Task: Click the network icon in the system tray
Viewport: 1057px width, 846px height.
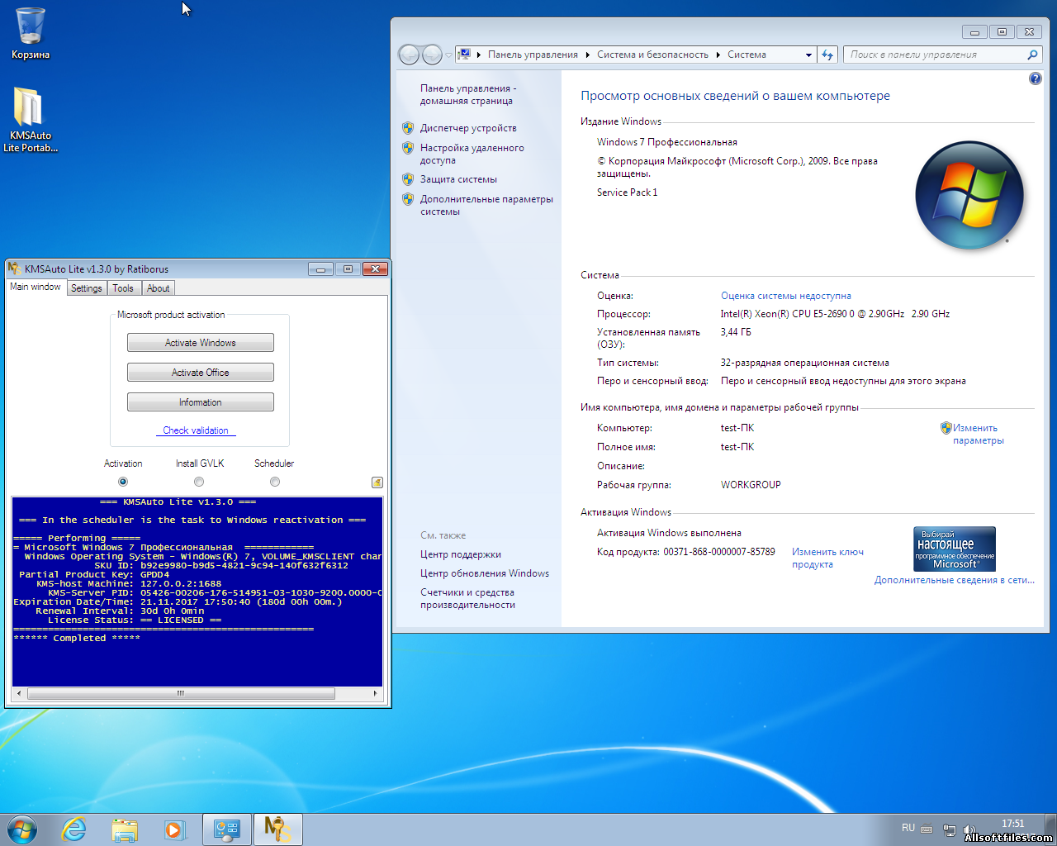Action: (950, 829)
